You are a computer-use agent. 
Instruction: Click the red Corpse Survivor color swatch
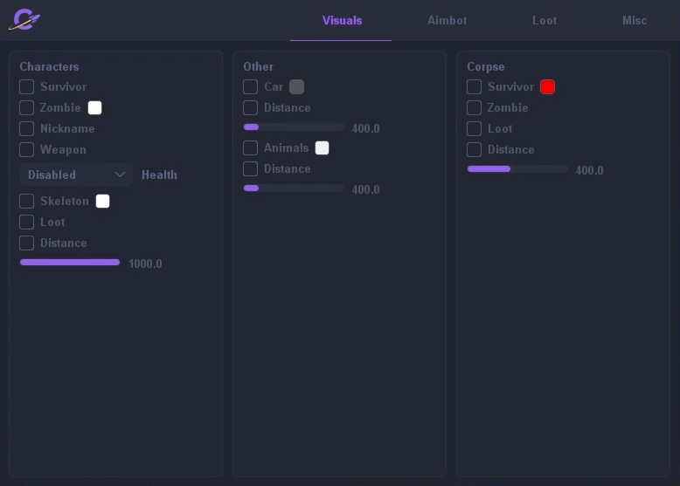point(548,86)
